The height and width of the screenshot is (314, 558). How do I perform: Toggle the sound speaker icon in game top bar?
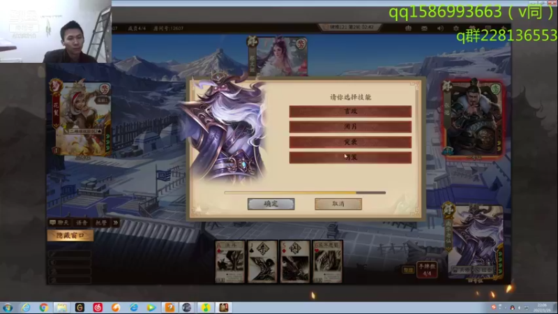click(x=440, y=28)
